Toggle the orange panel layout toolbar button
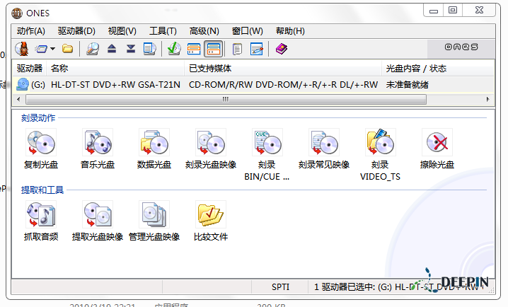Image resolution: width=508 pixels, height=307 pixels. (194, 49)
